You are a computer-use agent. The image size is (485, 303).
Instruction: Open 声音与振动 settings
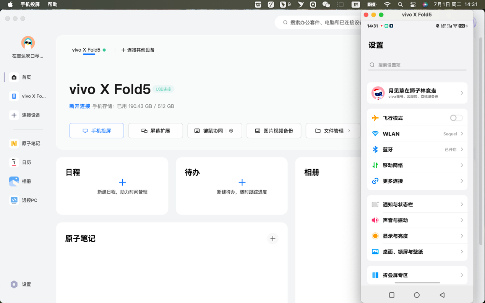tap(417, 220)
